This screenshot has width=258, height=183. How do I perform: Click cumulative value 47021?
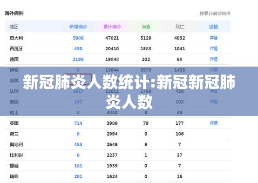click(x=112, y=38)
